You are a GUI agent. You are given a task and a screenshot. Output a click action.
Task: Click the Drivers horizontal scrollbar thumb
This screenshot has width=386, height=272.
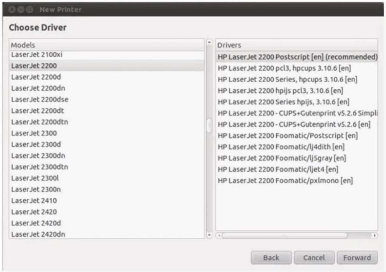point(285,235)
